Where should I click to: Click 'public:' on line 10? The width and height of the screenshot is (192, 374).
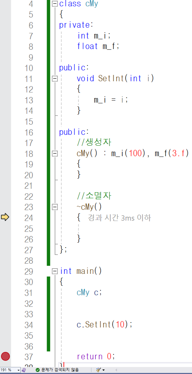click(x=74, y=68)
